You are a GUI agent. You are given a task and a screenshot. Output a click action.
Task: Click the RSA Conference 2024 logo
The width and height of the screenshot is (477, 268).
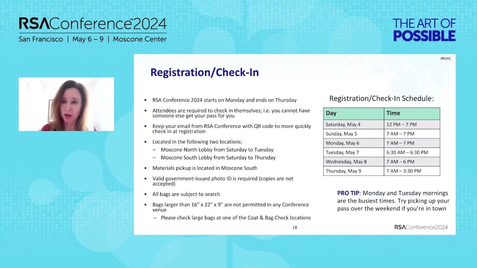coord(93,24)
